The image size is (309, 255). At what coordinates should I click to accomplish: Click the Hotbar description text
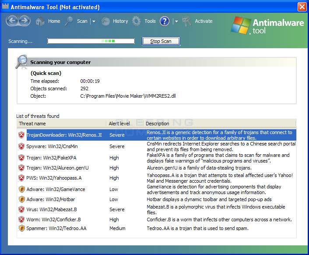point(209,199)
